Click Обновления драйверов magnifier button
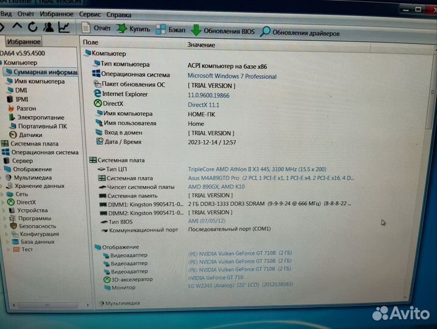The width and height of the screenshot is (437, 329). [300, 32]
